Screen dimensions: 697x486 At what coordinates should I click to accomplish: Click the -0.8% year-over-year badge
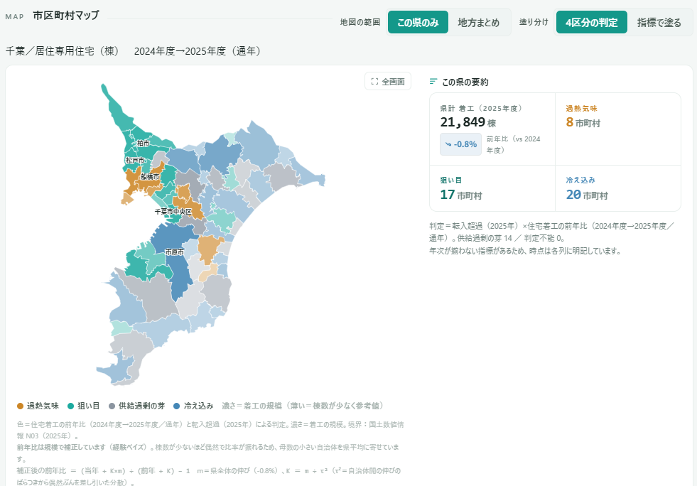[460, 144]
